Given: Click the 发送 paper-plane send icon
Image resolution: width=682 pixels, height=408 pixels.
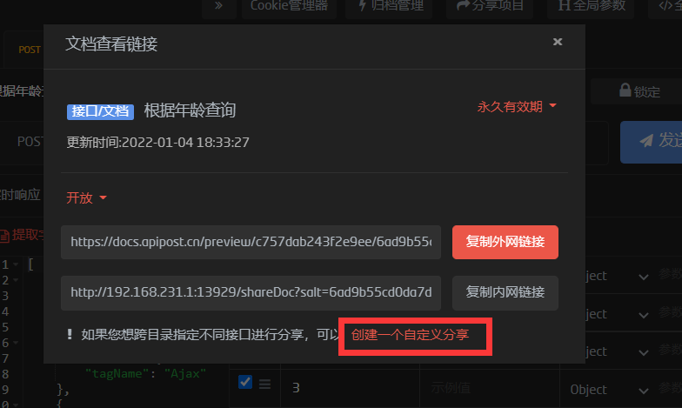Looking at the screenshot, I should pyautogui.click(x=647, y=141).
